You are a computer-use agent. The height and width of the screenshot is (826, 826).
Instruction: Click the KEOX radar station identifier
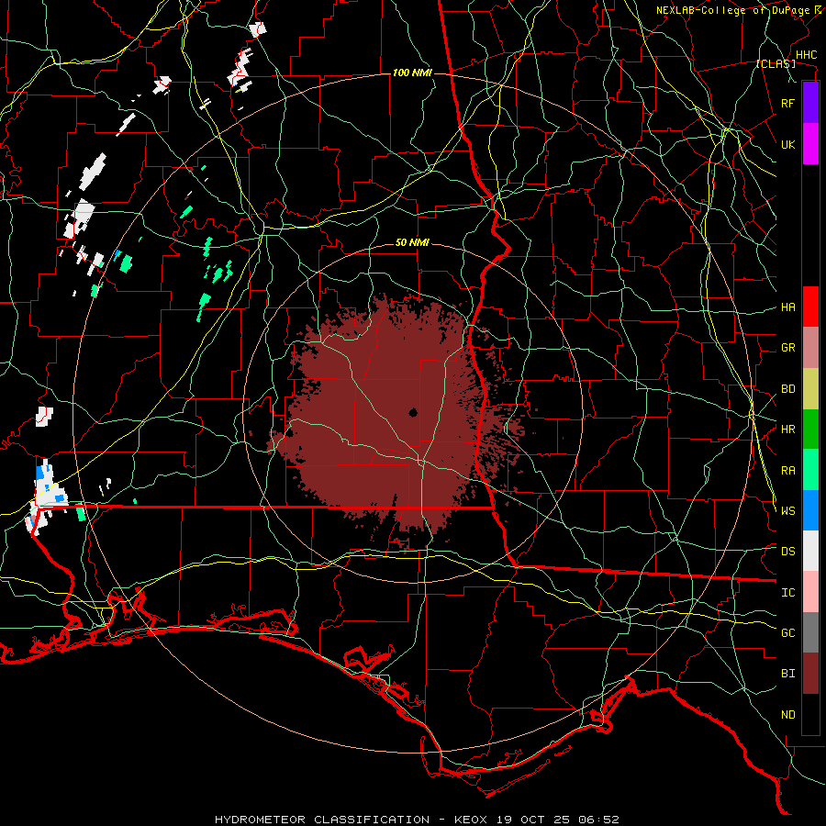click(471, 820)
